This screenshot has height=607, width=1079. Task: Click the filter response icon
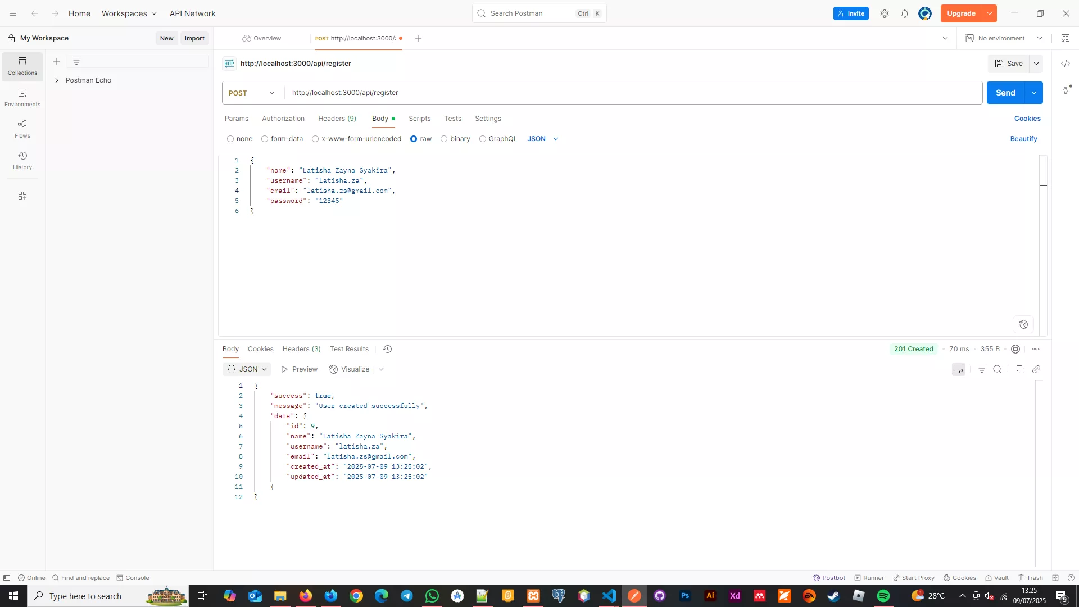coord(982,369)
